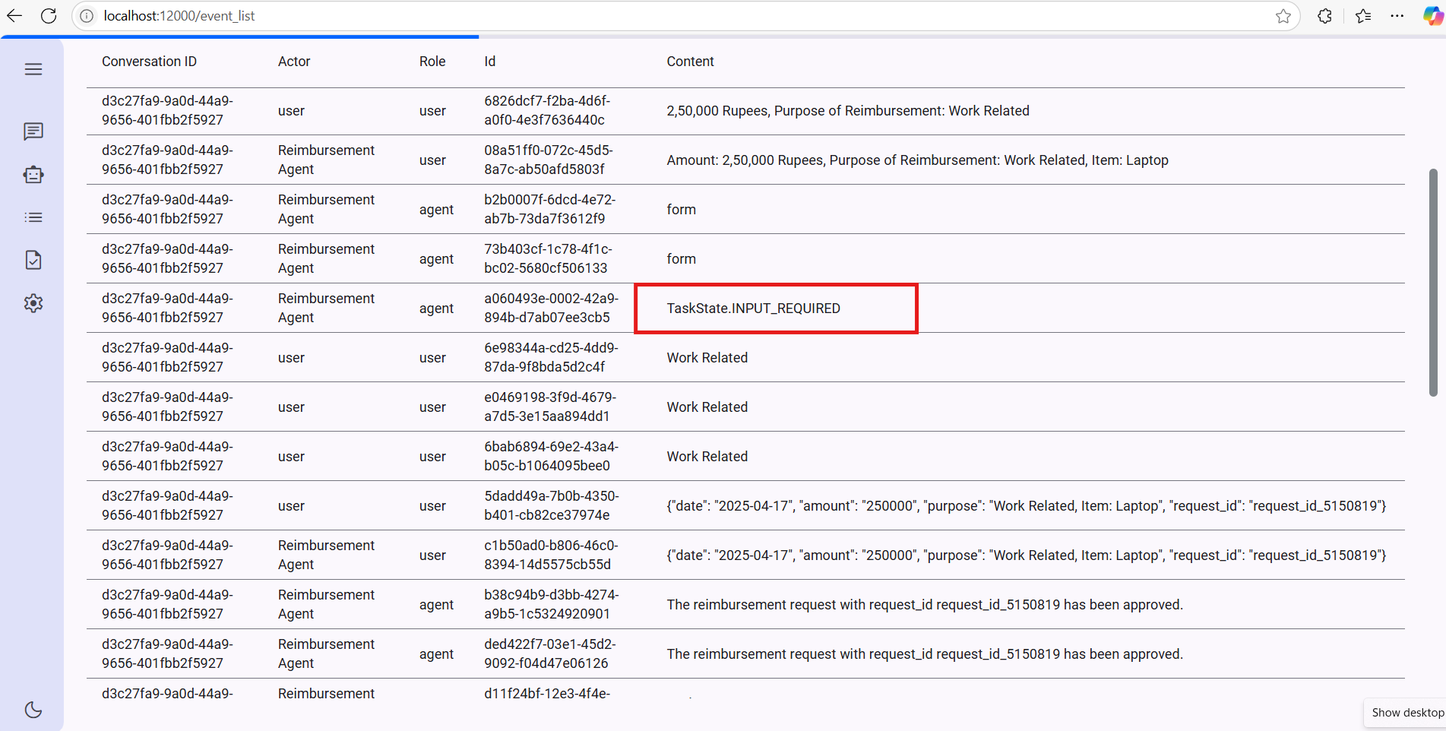Collapse the sidebar using the hamburger icon

[33, 68]
